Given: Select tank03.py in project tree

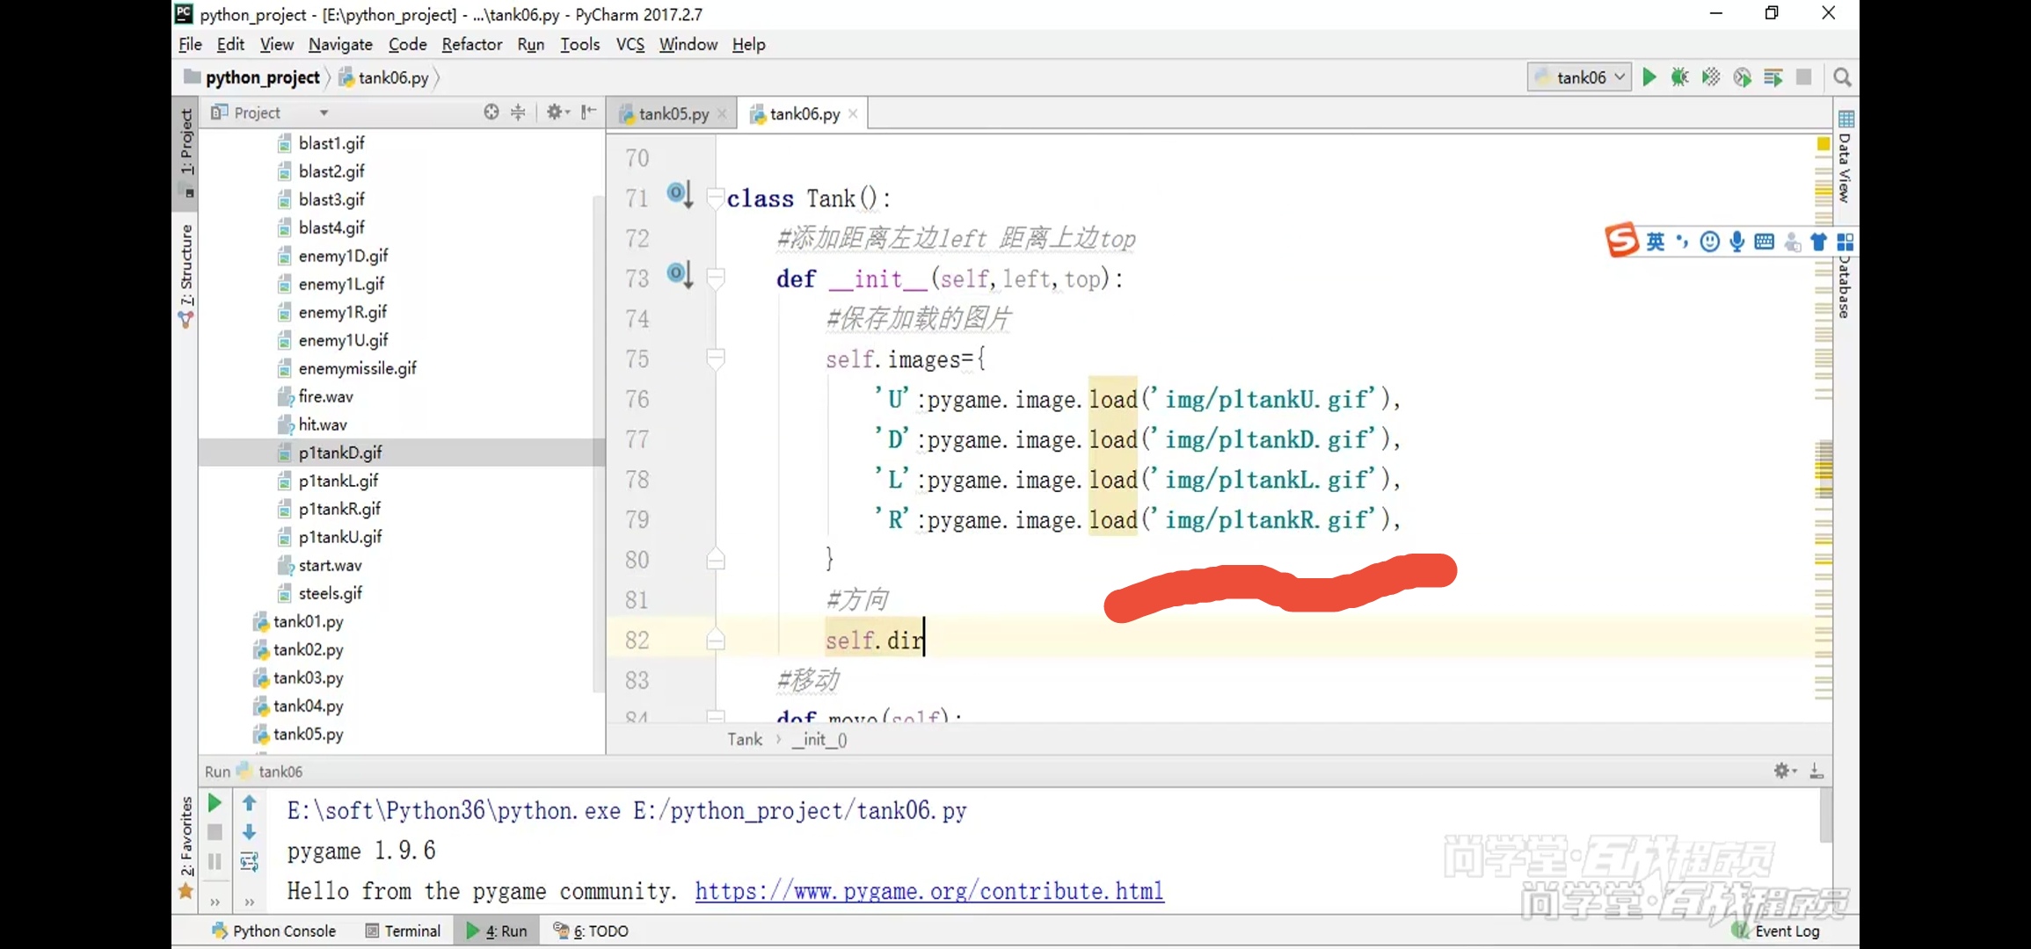Looking at the screenshot, I should (x=308, y=677).
